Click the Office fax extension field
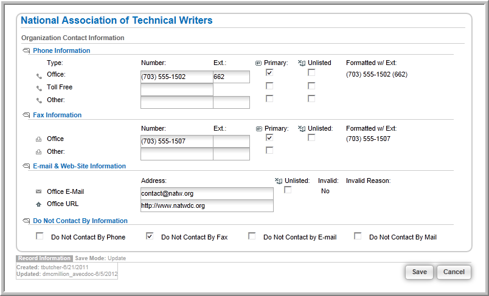The image size is (489, 296). 231,141
